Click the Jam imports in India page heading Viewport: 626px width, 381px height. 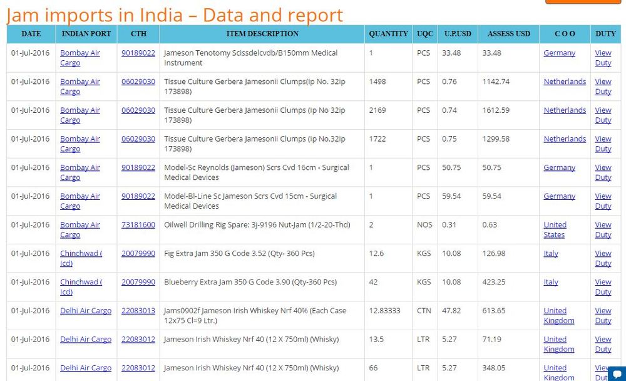(175, 15)
